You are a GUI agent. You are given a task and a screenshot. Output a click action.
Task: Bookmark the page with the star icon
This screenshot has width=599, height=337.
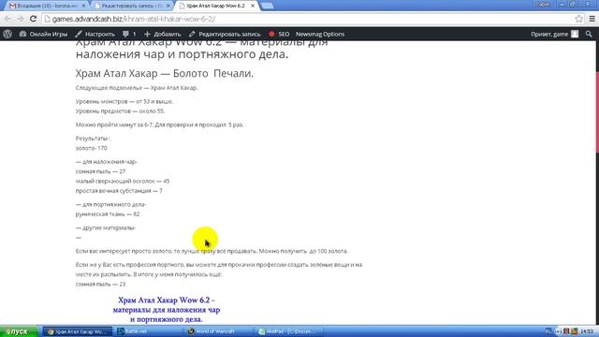[578, 19]
